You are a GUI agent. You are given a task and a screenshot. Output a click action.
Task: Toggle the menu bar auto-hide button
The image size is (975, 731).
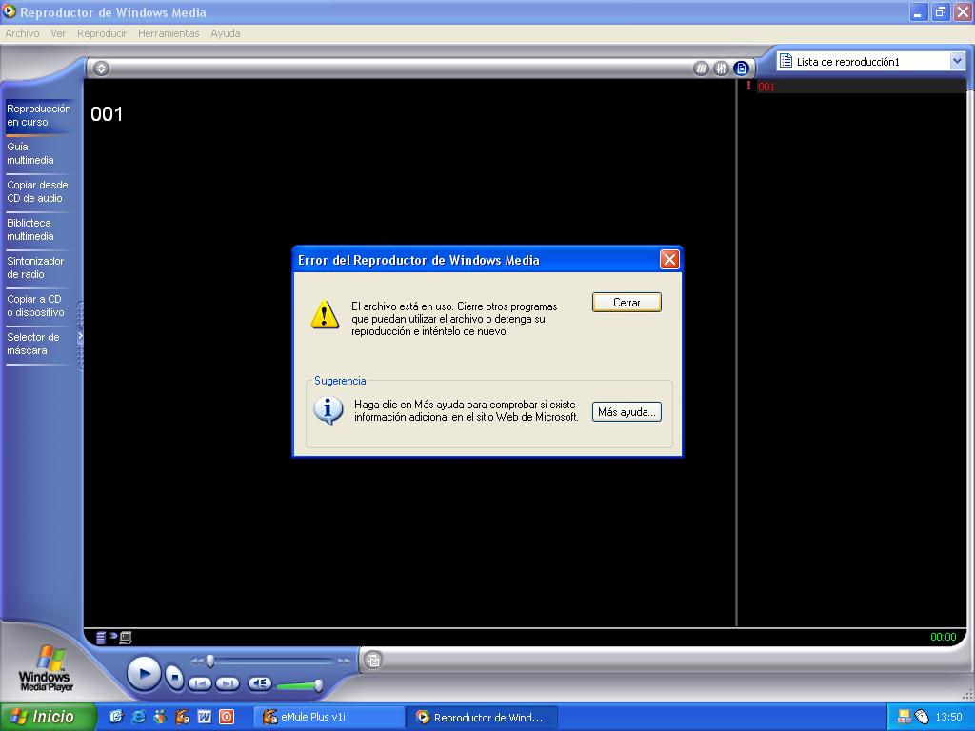point(101,69)
